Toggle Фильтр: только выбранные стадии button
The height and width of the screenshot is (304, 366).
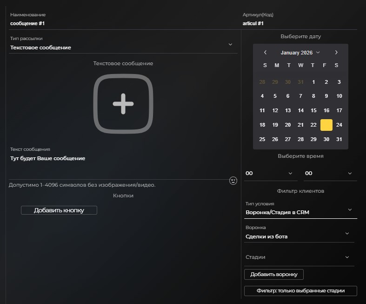coord(300,291)
